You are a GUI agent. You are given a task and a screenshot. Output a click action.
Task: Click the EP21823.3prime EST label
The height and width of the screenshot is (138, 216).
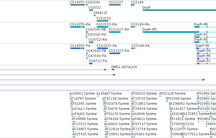(182, 119)
